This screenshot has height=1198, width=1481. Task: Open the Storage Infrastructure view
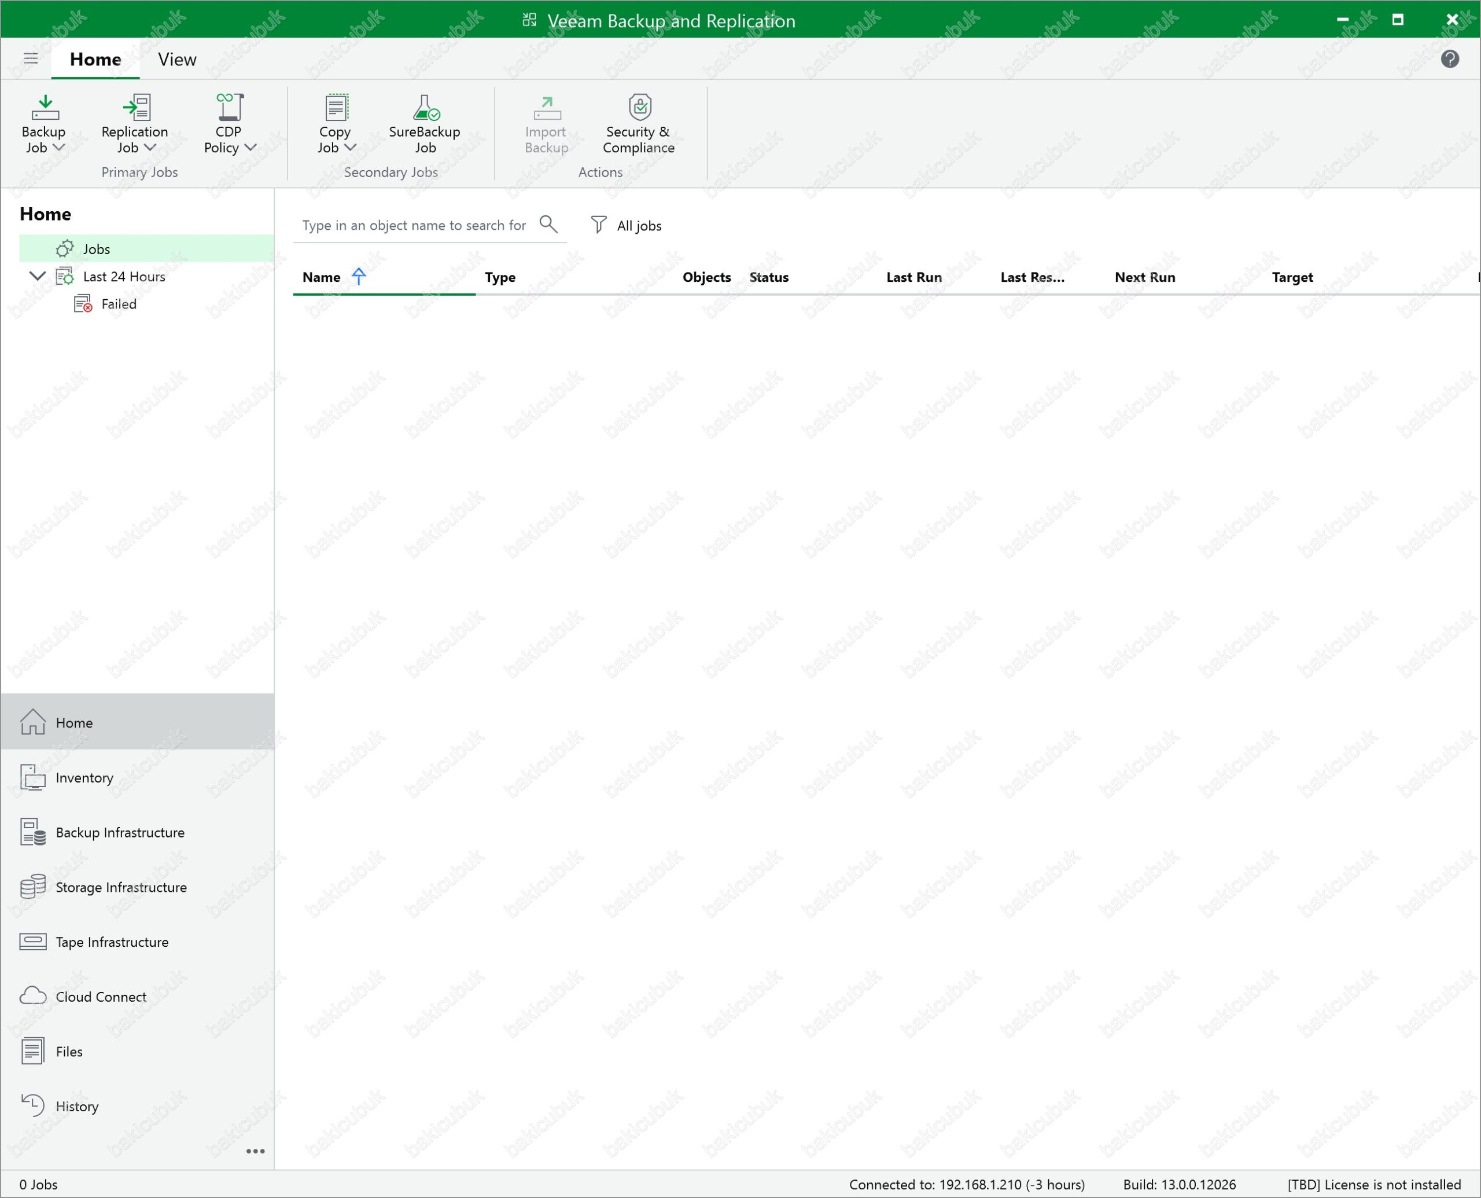[137, 887]
